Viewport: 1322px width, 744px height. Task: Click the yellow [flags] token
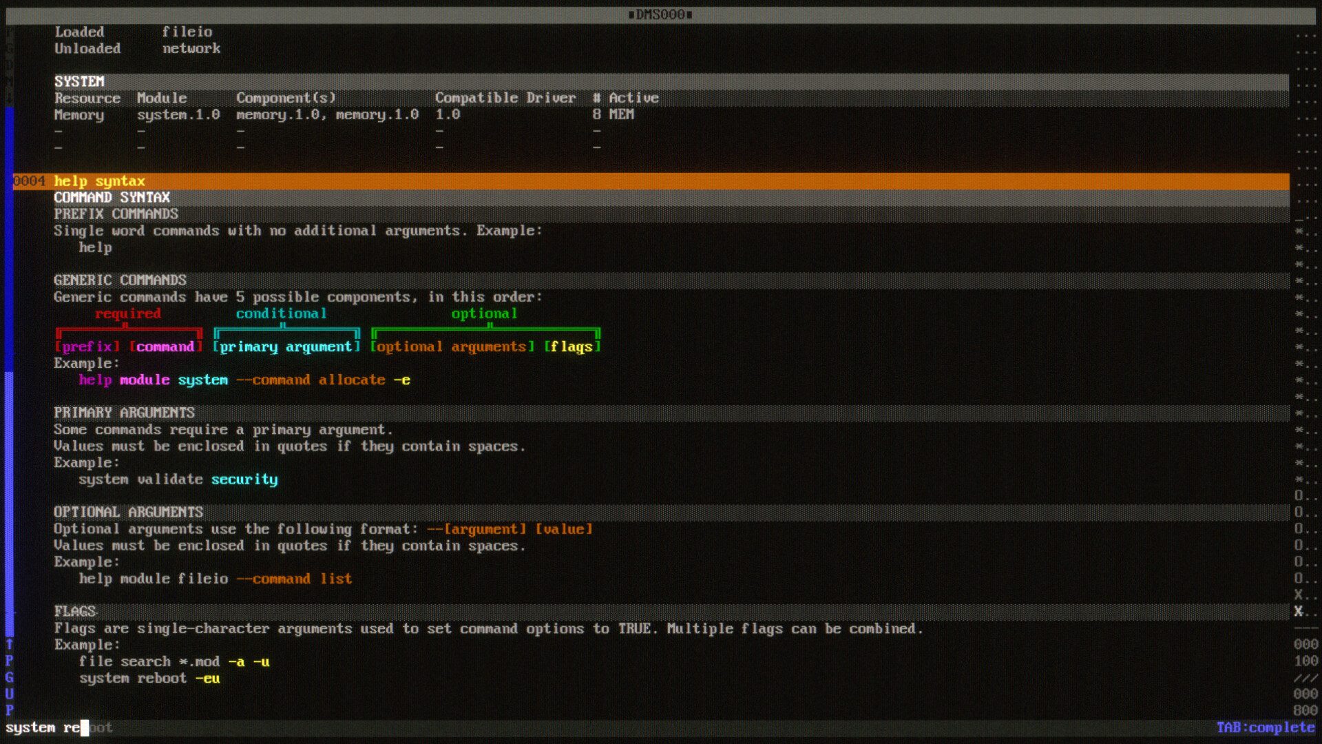click(571, 347)
